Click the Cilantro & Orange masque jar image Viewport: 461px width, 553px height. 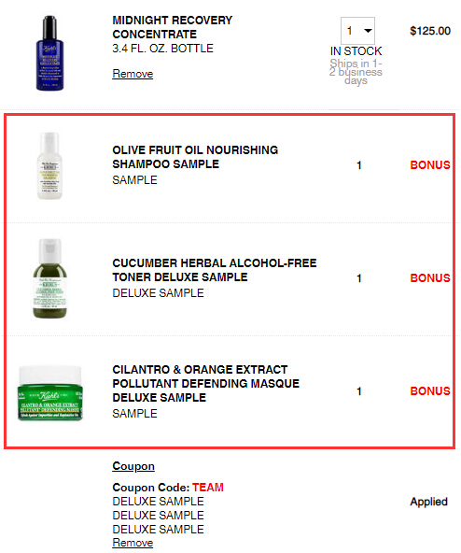pos(50,393)
